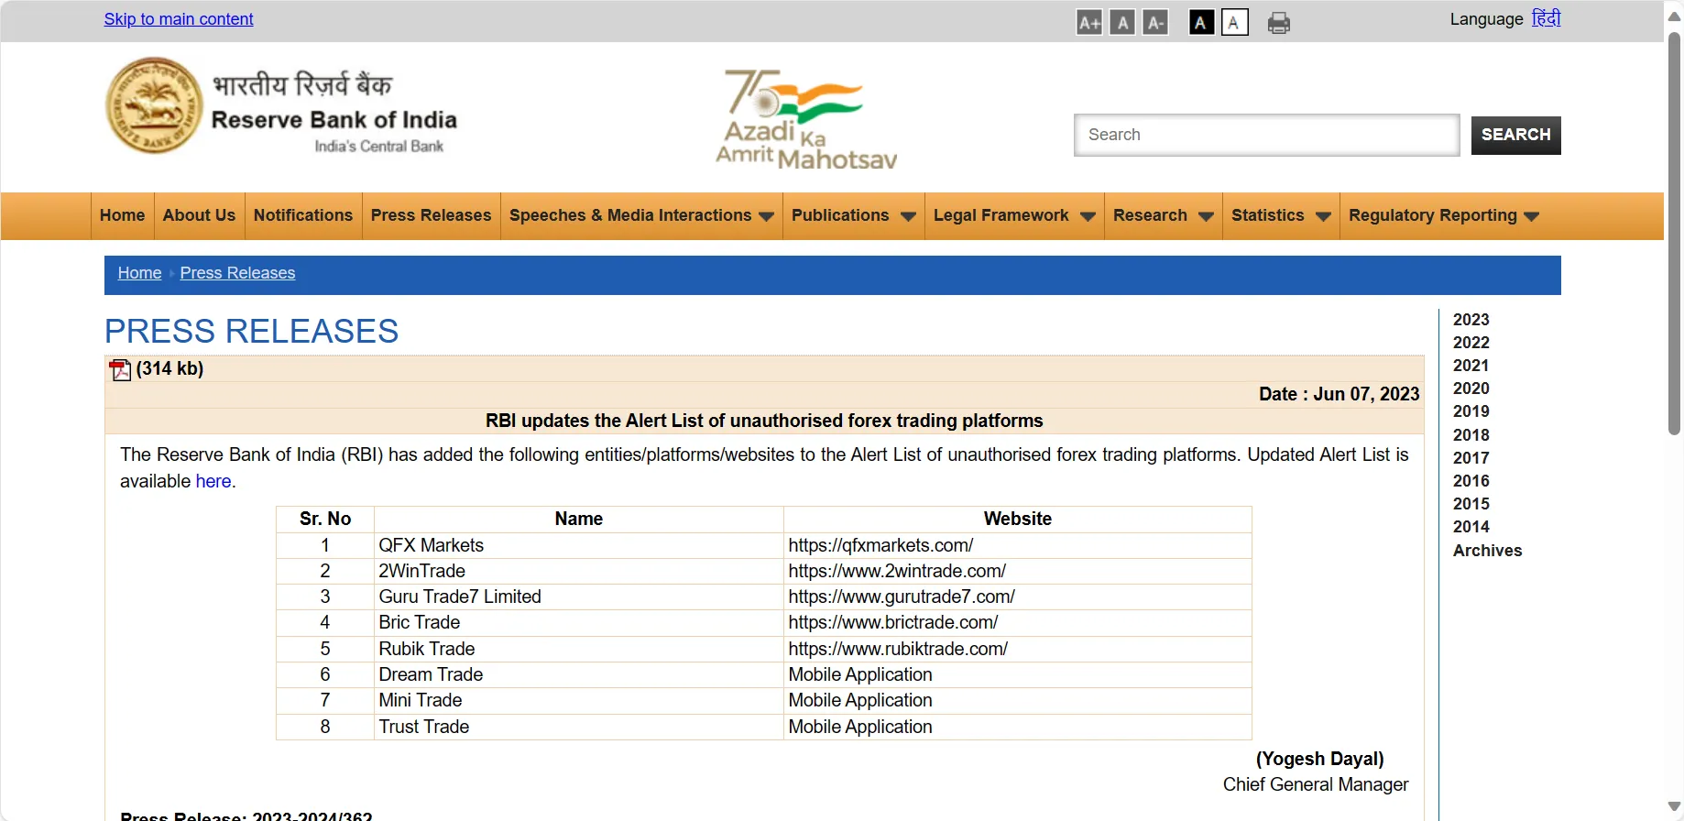
Task: Click the QFX Markets table cell
Action: 578,545
